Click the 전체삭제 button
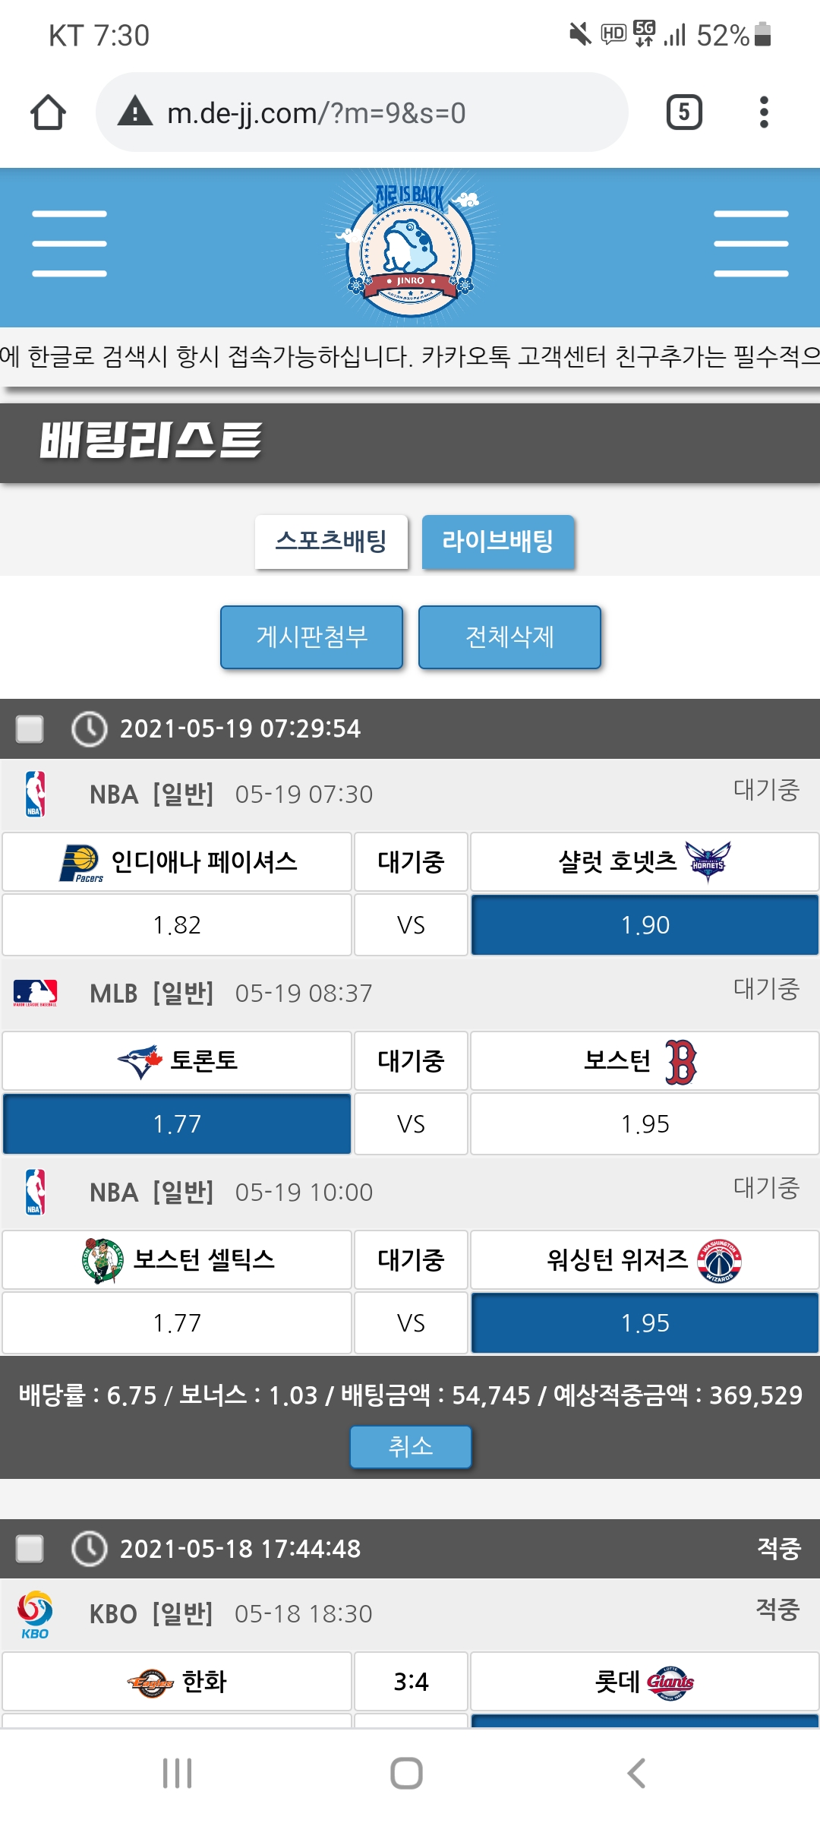 509,637
